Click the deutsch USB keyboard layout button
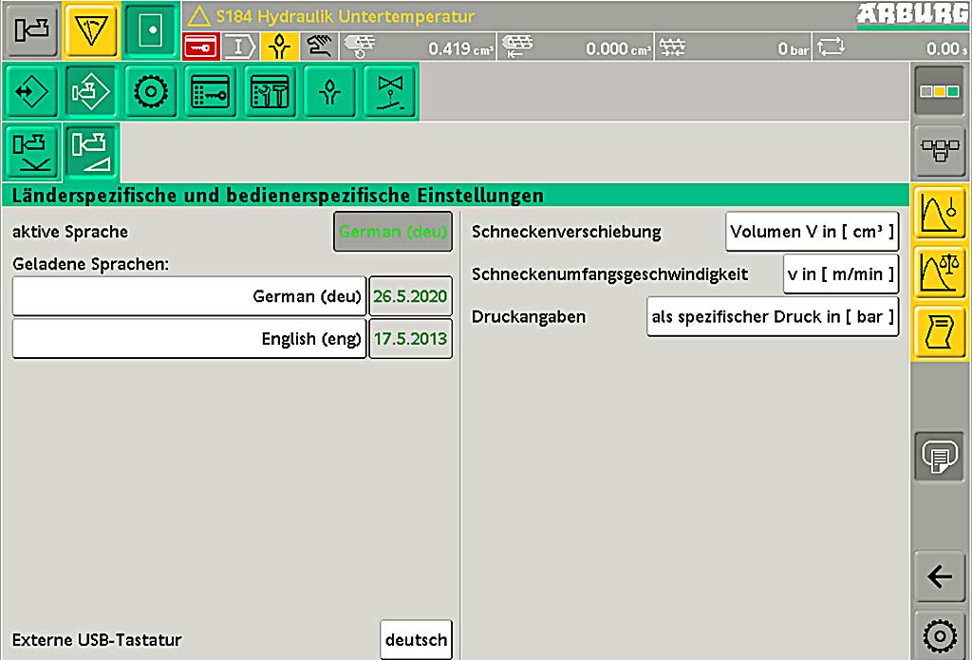Viewport: 972px width, 660px height. 416,640
